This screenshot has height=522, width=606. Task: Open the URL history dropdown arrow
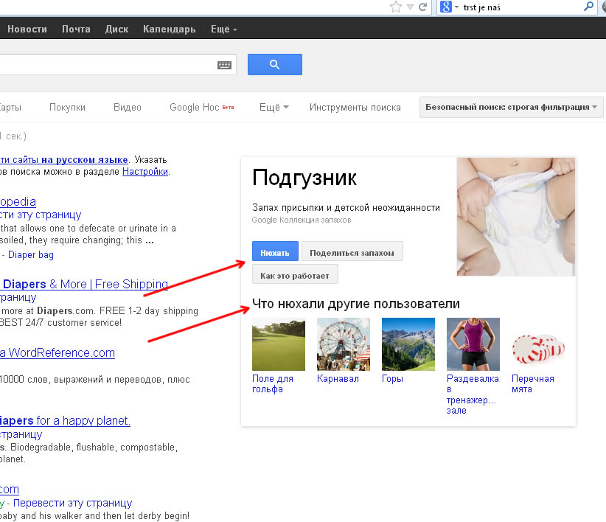coord(409,7)
